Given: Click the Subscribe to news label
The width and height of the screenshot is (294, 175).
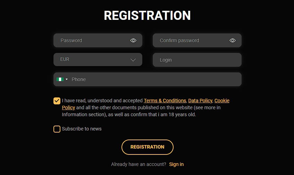Looking at the screenshot, I should click(82, 129).
